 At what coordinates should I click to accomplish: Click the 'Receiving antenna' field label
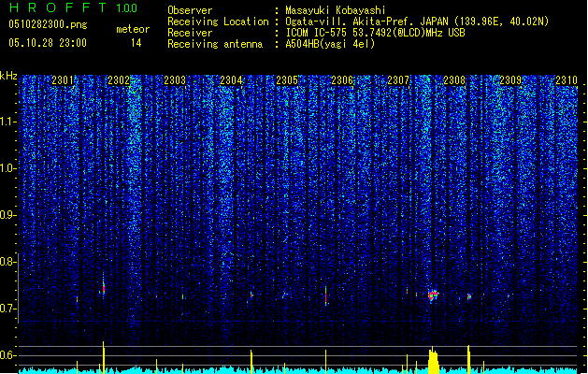pos(215,44)
